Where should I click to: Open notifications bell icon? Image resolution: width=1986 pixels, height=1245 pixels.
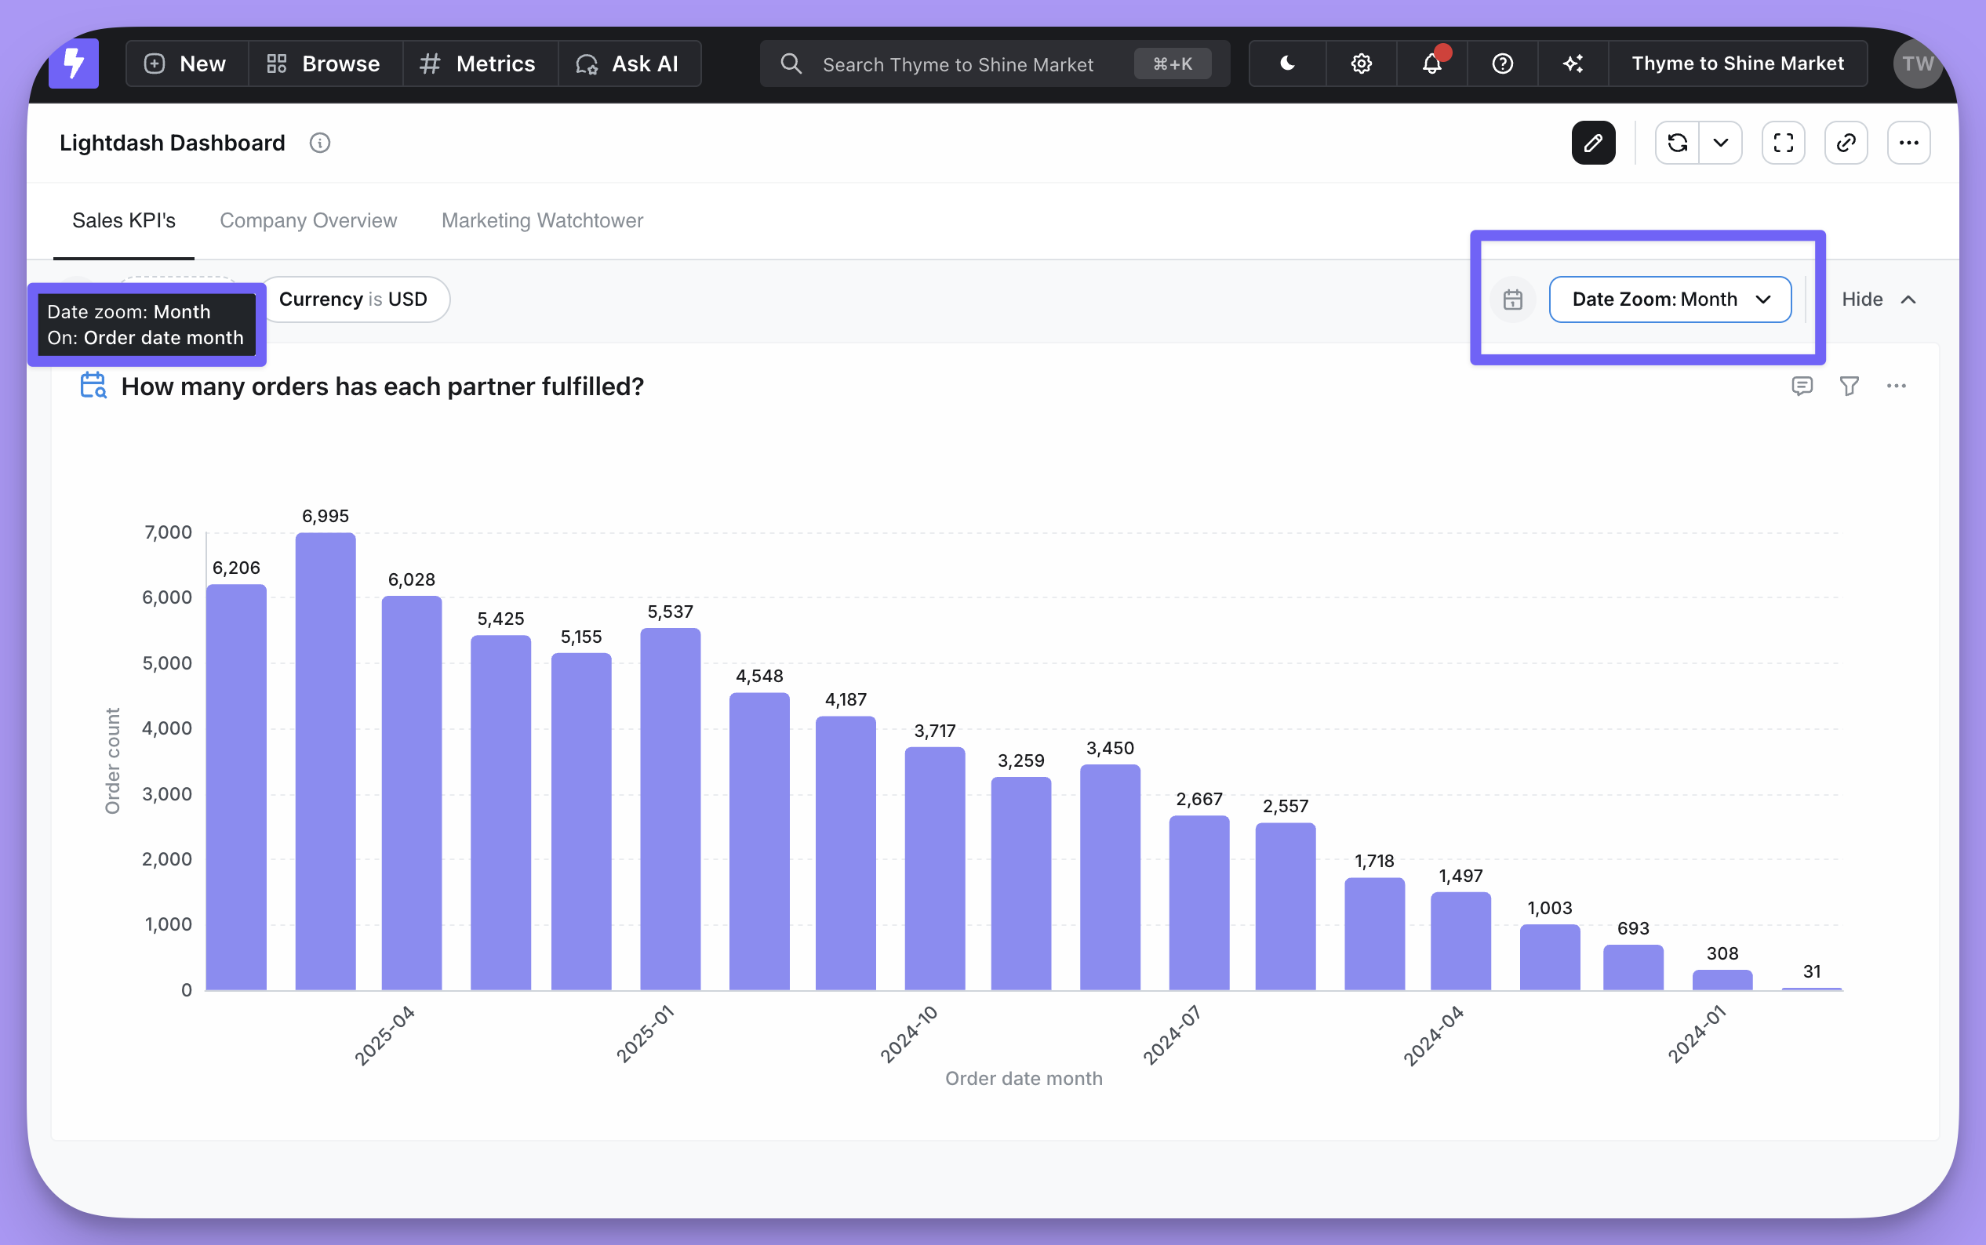1431,64
